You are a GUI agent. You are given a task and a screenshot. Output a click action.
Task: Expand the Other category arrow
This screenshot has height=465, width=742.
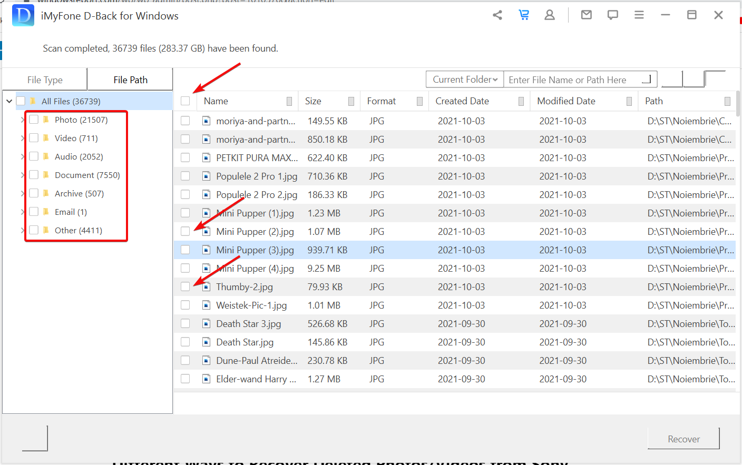click(23, 230)
